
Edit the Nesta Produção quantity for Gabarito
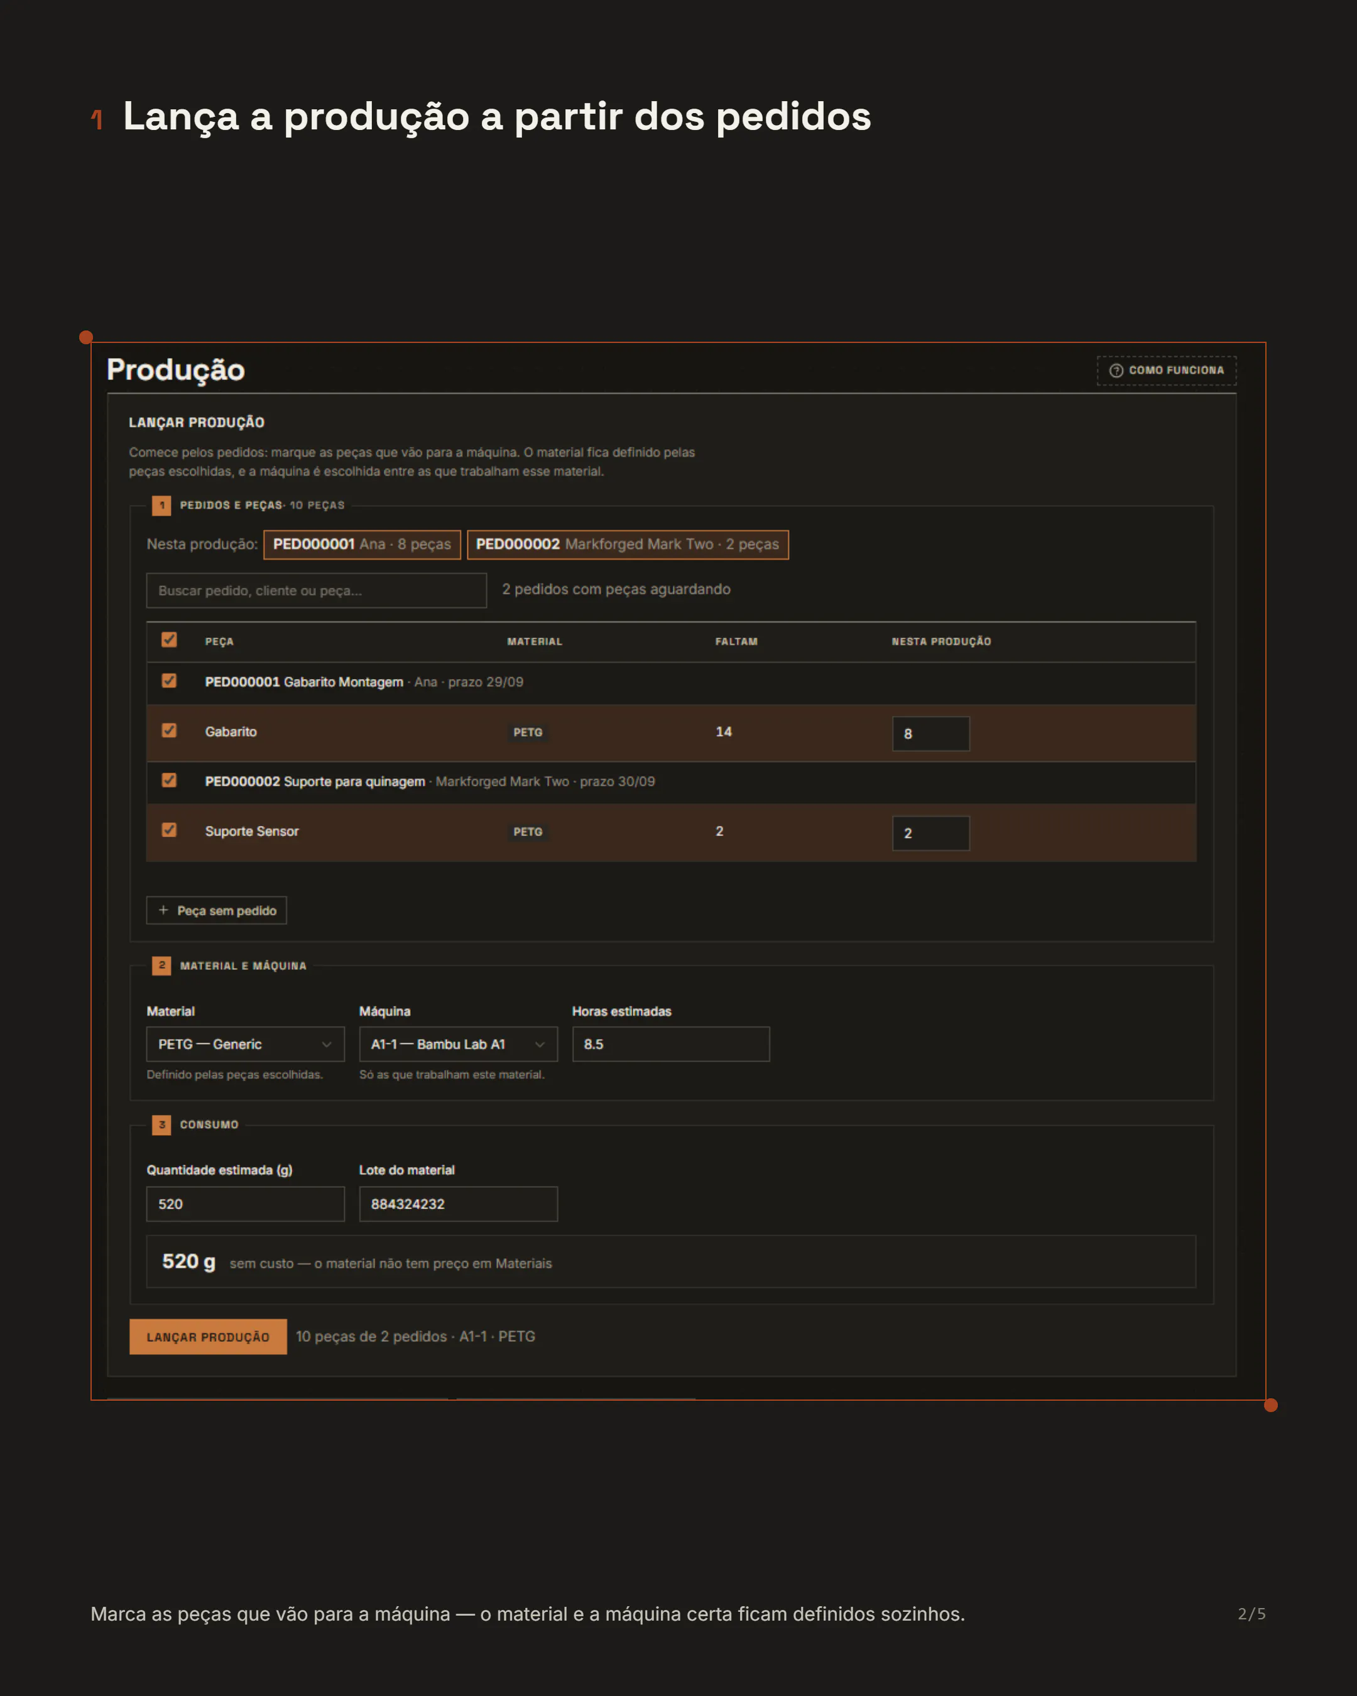coord(930,734)
